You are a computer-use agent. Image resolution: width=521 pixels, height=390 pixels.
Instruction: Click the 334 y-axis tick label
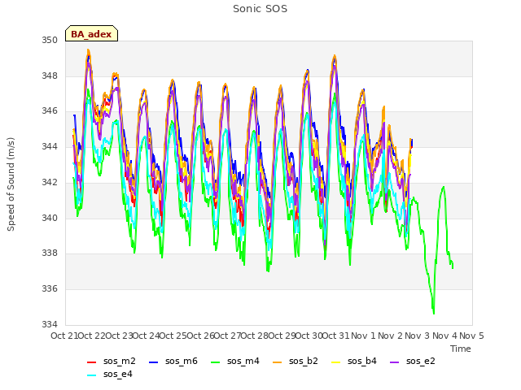point(50,324)
